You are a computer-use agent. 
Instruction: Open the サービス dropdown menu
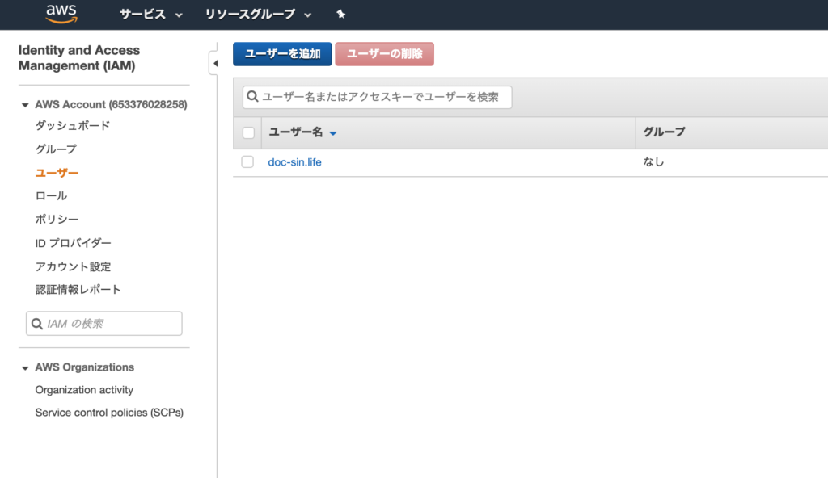[151, 15]
